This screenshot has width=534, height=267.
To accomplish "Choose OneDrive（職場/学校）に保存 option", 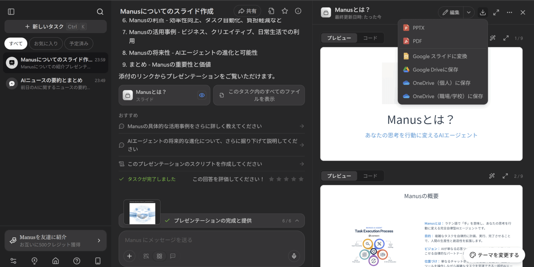I will 443,96.
